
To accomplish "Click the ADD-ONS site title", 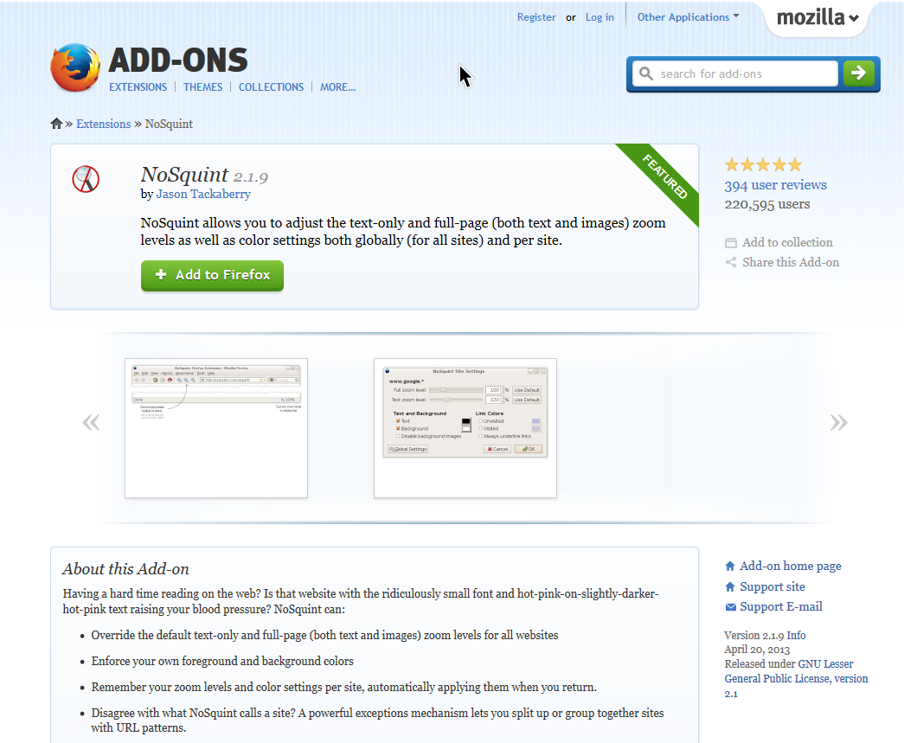I will pyautogui.click(x=178, y=60).
